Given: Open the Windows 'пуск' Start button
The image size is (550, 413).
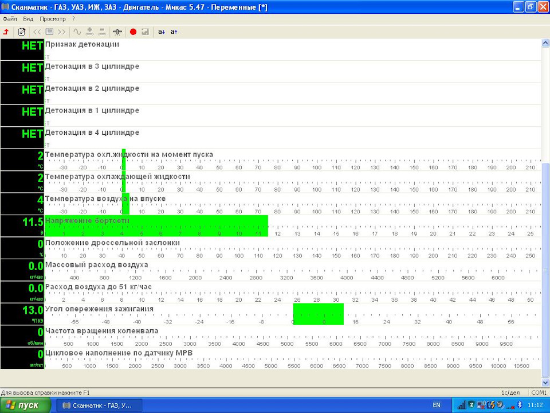Looking at the screenshot, I should [25, 406].
